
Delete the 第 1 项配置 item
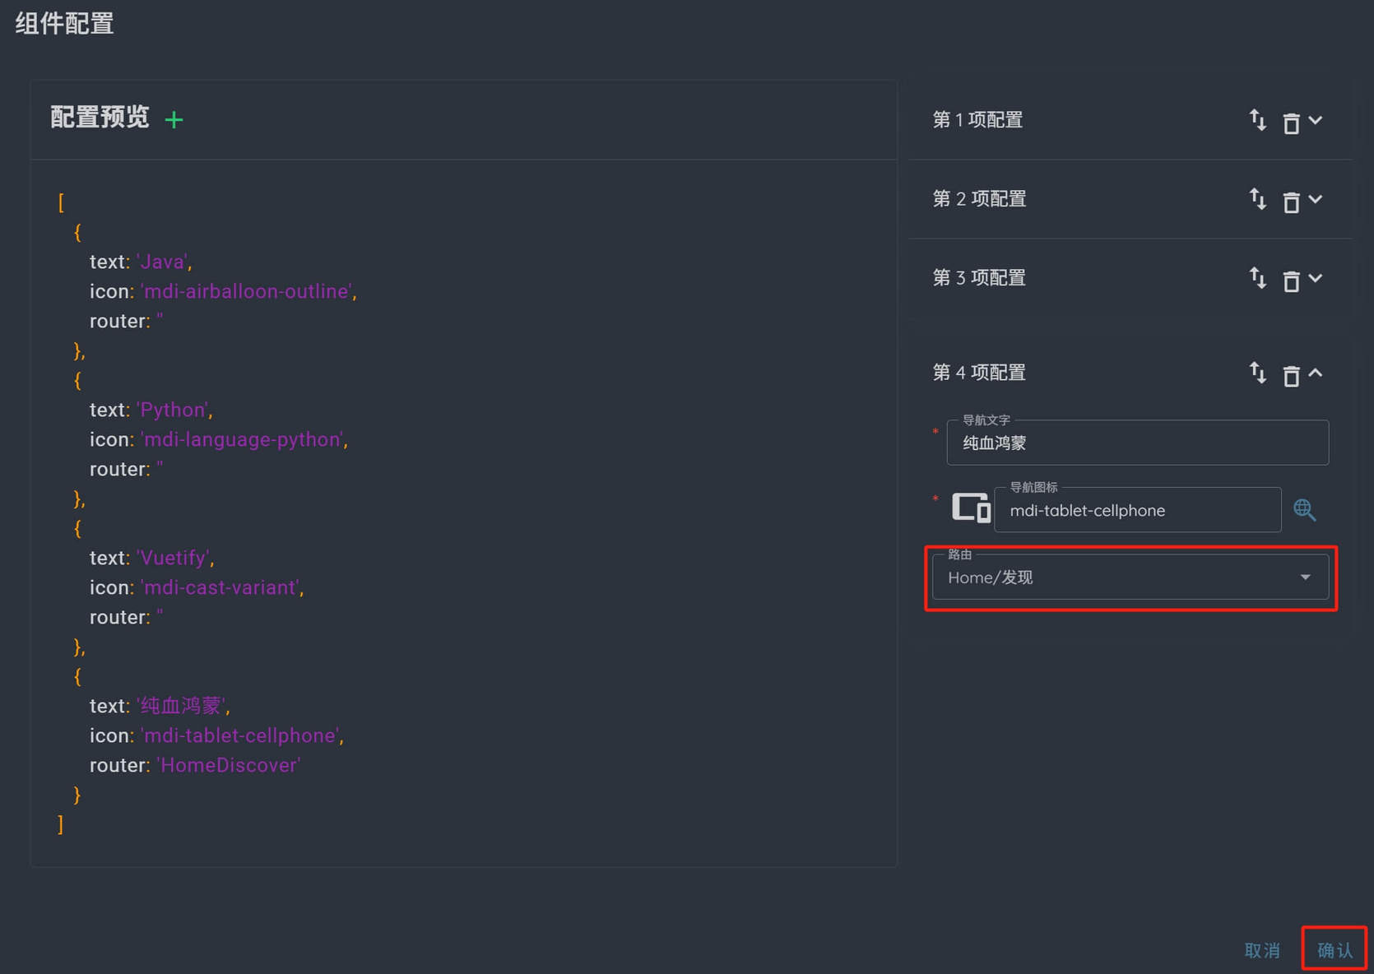pyautogui.click(x=1291, y=123)
